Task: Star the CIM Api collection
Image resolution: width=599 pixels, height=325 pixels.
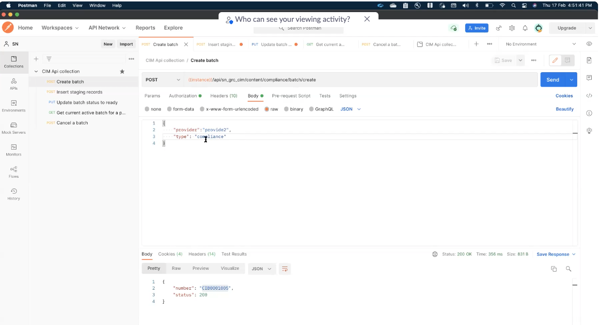Action: point(122,71)
